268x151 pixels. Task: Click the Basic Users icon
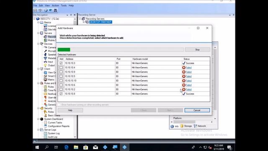point(46,115)
